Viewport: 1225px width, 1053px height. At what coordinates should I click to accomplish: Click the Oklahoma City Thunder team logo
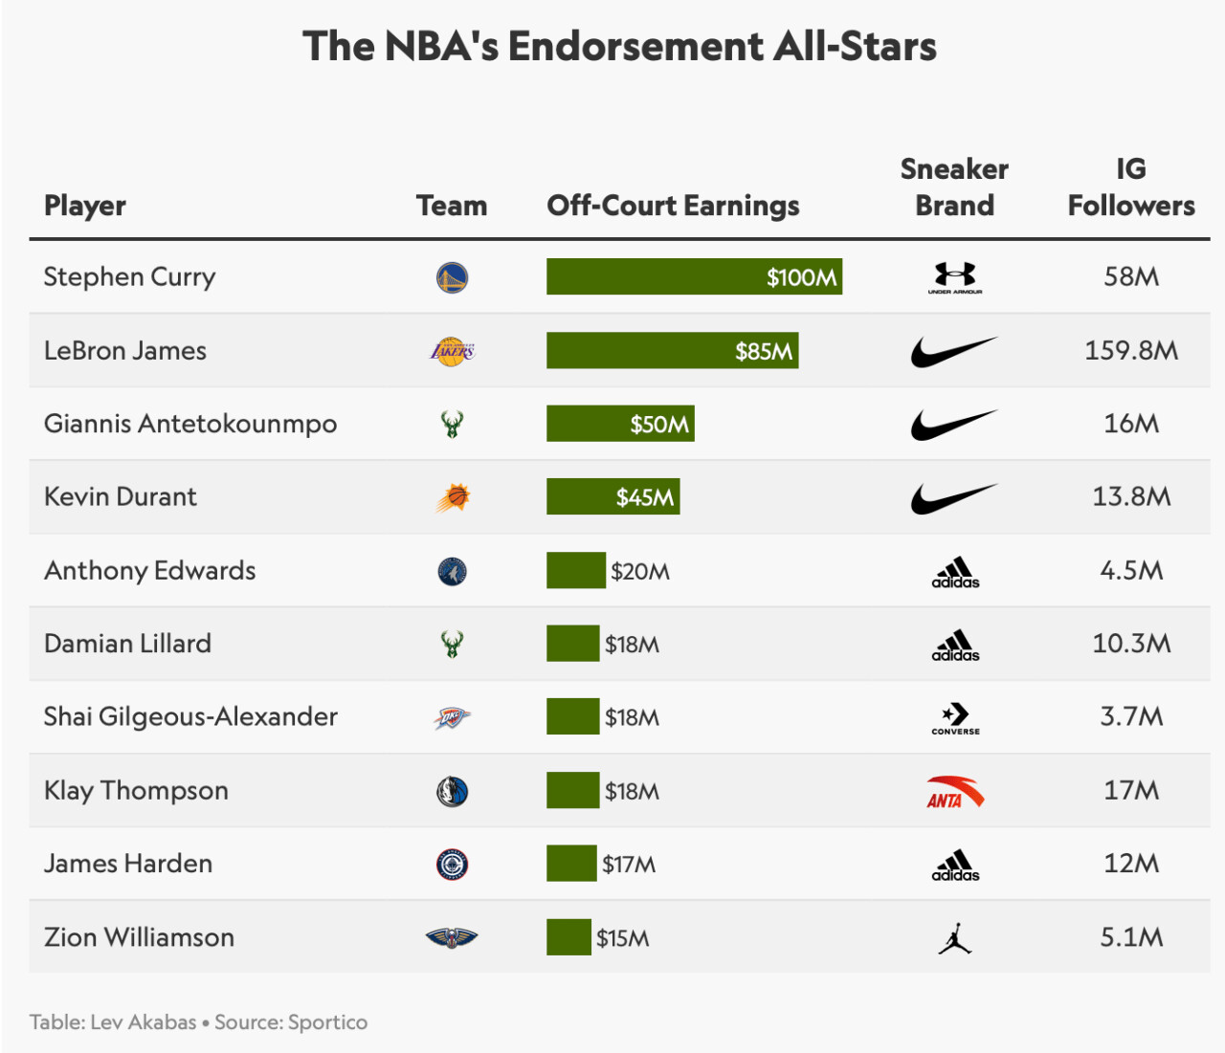click(452, 717)
